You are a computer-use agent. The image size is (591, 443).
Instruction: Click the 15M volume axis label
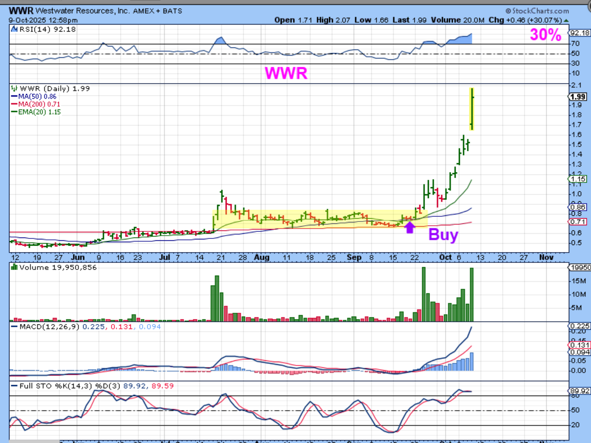(x=580, y=281)
